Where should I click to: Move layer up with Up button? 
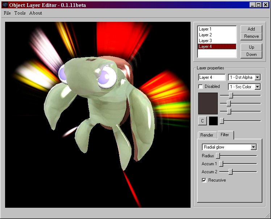tap(251, 47)
